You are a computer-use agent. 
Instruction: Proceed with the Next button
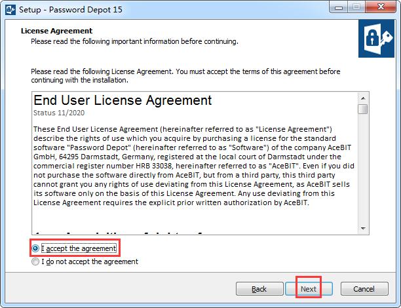309,289
